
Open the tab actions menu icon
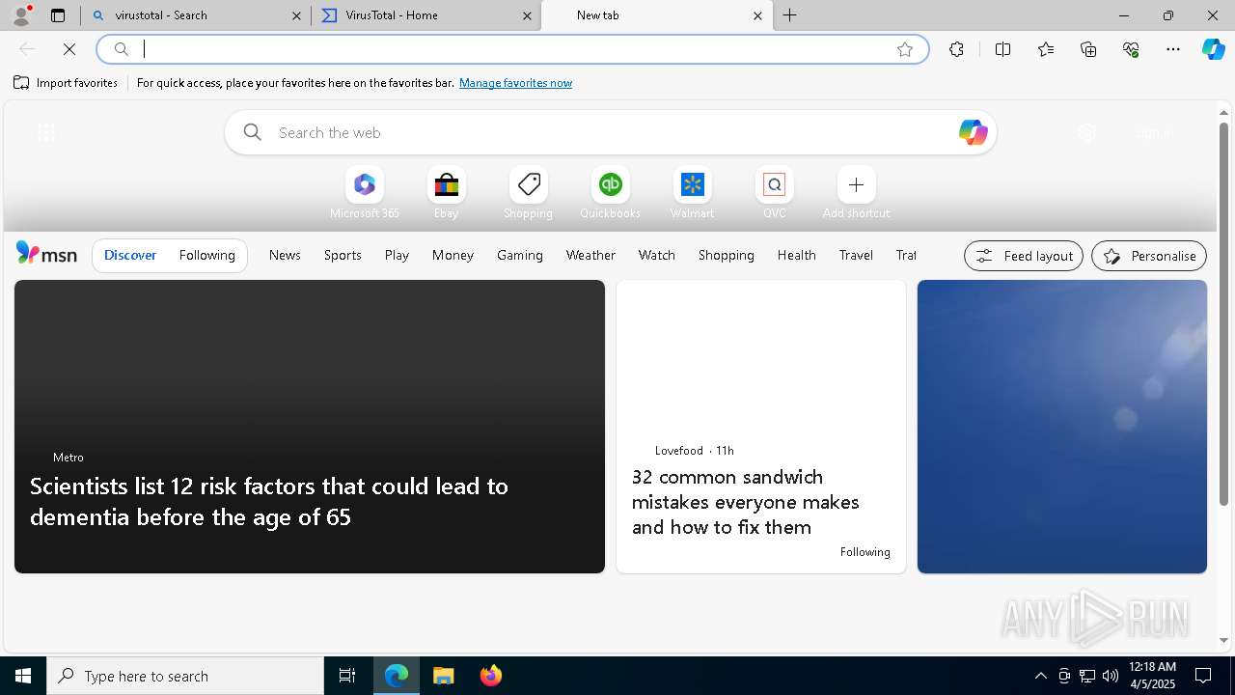(x=58, y=15)
